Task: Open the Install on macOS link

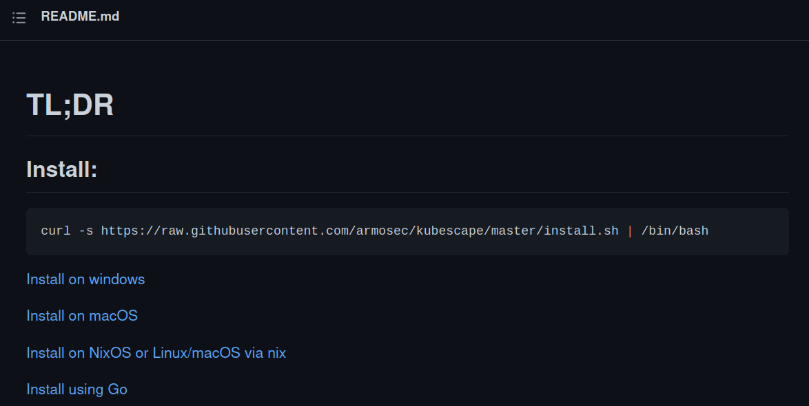Action: tap(81, 316)
